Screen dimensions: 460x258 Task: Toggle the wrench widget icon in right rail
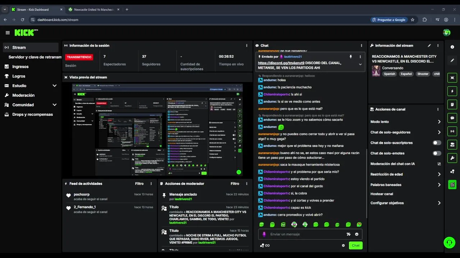(452, 158)
